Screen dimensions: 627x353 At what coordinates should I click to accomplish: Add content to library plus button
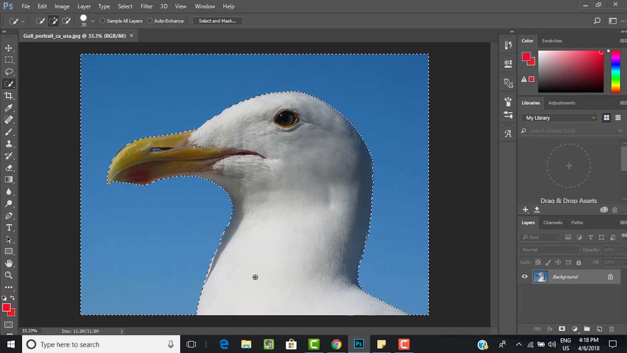point(526,210)
